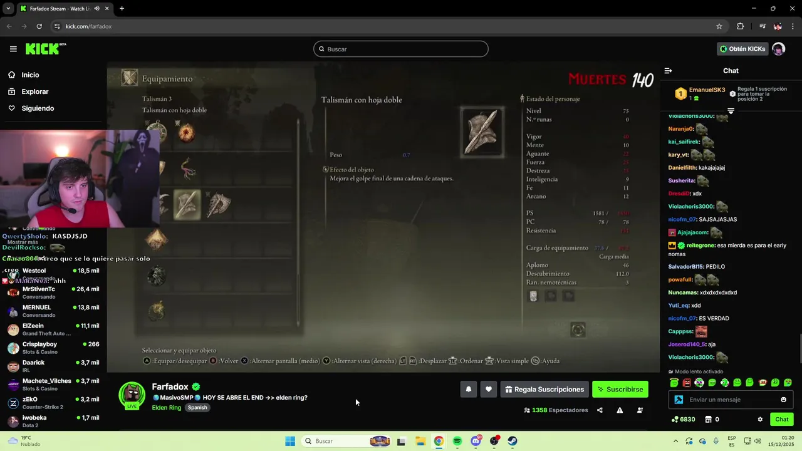Image resolution: width=802 pixels, height=451 pixels.
Task: Click the browser address bar
Action: pyautogui.click(x=376, y=26)
